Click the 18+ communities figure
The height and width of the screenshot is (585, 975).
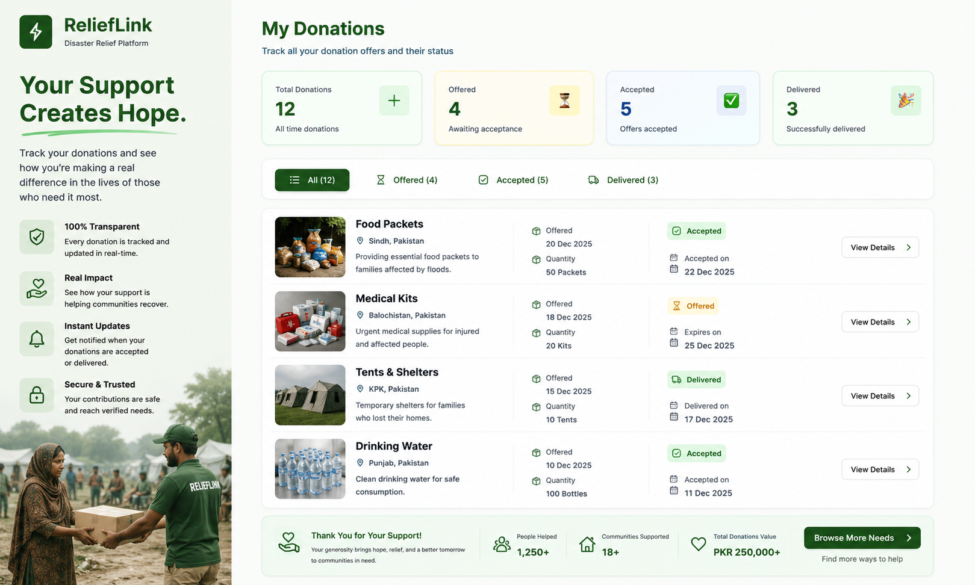tap(611, 552)
